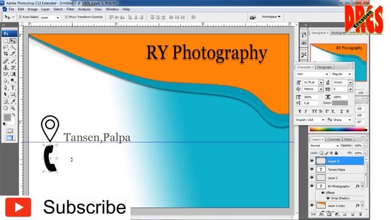Open the Filter menu
Image resolution: width=391 pixels, height=220 pixels.
[x=70, y=9]
